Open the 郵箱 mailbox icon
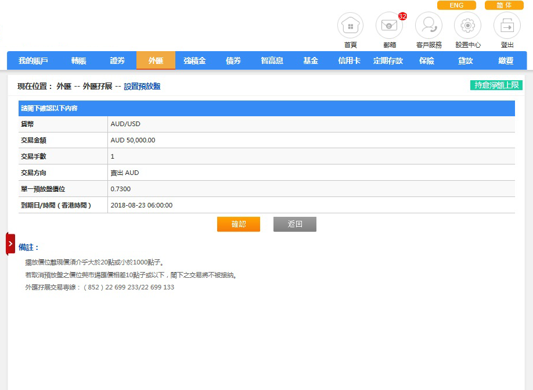Screen dimensions: 533x390 point(389,26)
